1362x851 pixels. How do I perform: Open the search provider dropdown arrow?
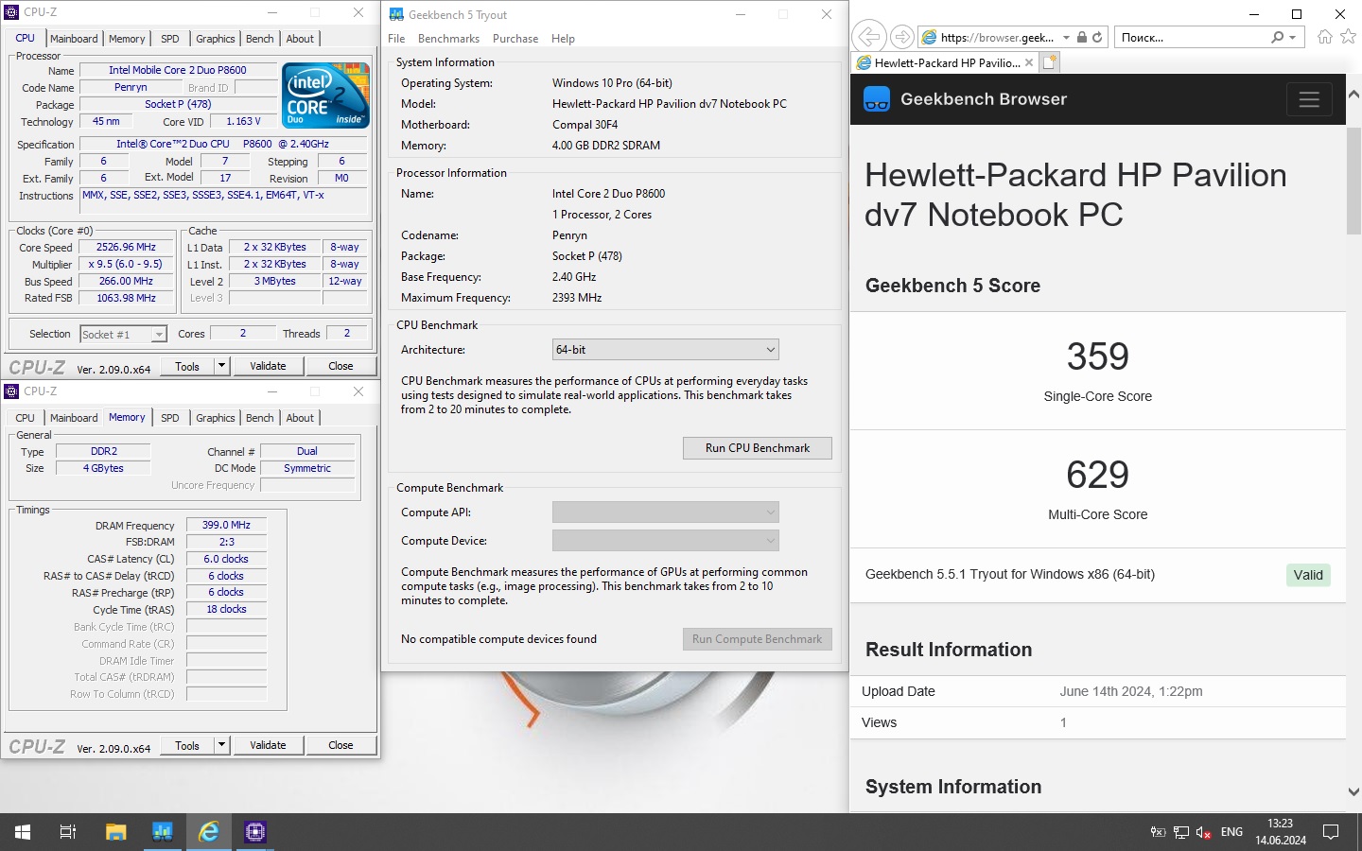coord(1293,38)
